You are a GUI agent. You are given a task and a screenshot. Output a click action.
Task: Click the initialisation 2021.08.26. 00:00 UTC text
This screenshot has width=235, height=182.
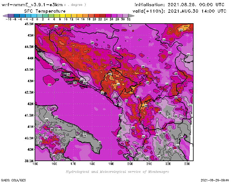coord(179,5)
